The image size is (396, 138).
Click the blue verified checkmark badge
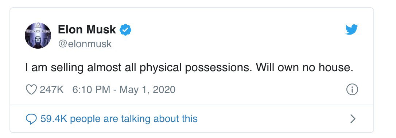click(x=125, y=30)
